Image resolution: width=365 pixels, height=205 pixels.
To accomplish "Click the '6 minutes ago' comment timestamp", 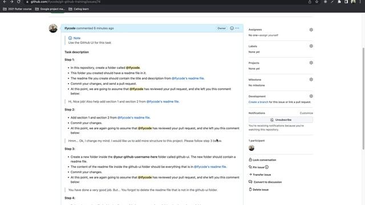I will (x=104, y=28).
